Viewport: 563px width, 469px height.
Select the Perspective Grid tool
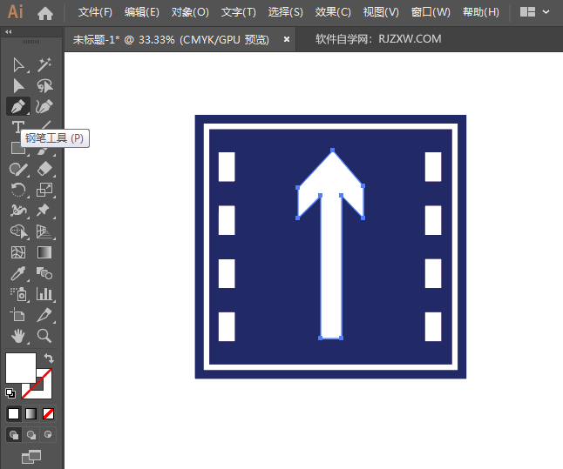(44, 231)
